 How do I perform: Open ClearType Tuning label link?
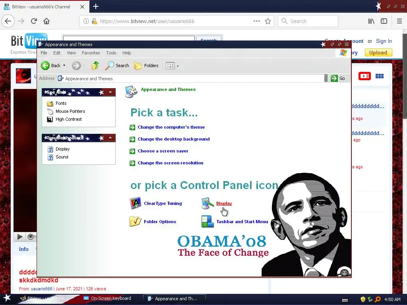tap(163, 203)
